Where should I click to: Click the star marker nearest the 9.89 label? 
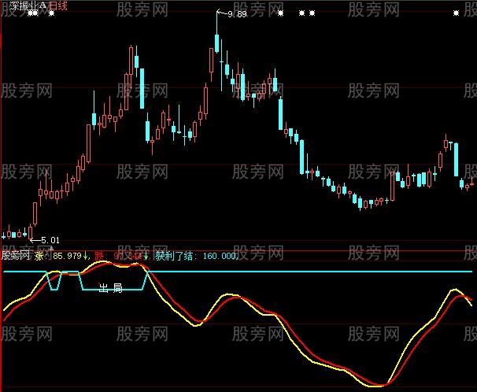[x=280, y=13]
